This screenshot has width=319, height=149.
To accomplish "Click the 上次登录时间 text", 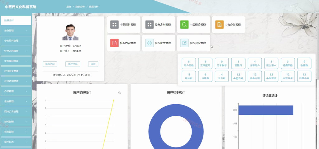I will click(x=70, y=75).
